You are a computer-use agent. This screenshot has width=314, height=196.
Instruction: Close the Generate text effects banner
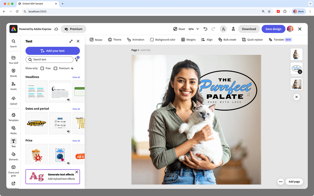point(77,172)
